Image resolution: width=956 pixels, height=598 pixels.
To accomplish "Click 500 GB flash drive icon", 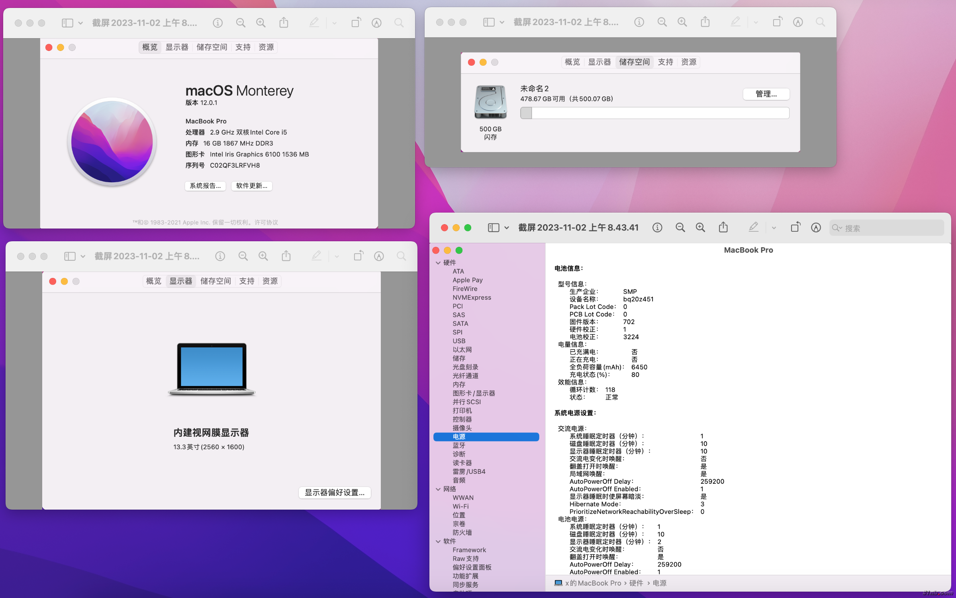I will (490, 102).
